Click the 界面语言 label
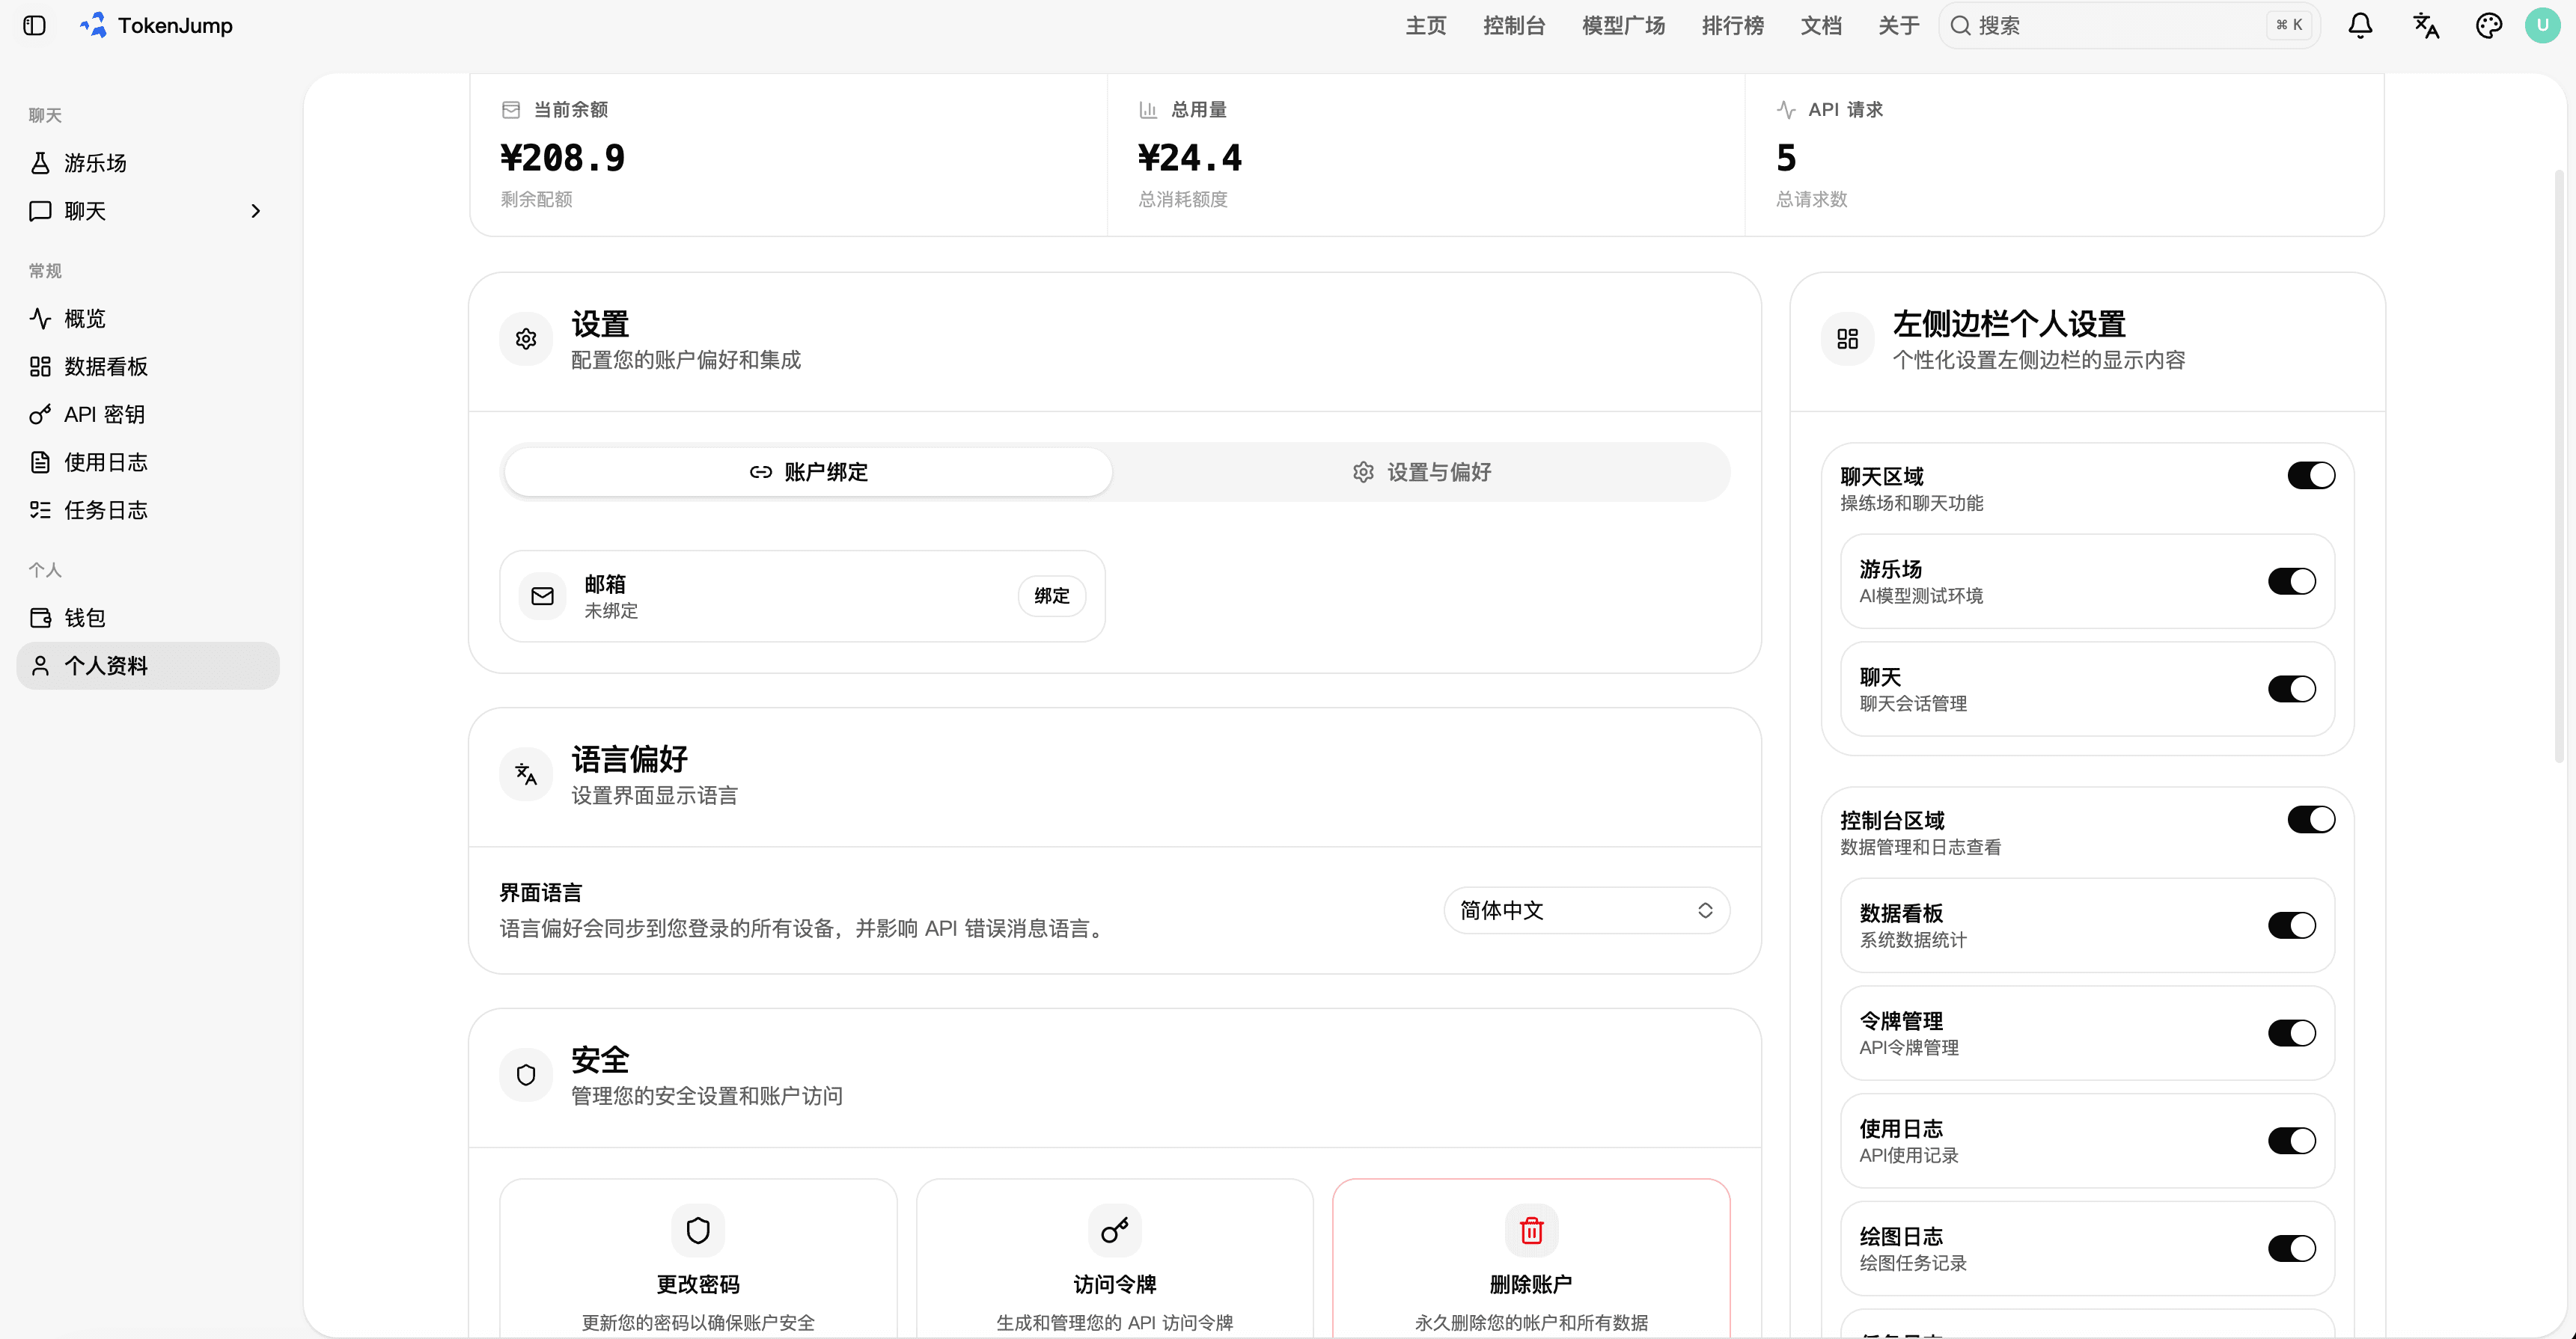2576x1339 pixels. point(541,892)
